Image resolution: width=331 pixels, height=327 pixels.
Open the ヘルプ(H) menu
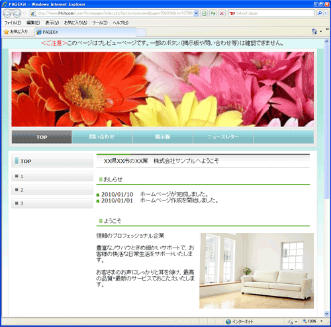pos(120,23)
